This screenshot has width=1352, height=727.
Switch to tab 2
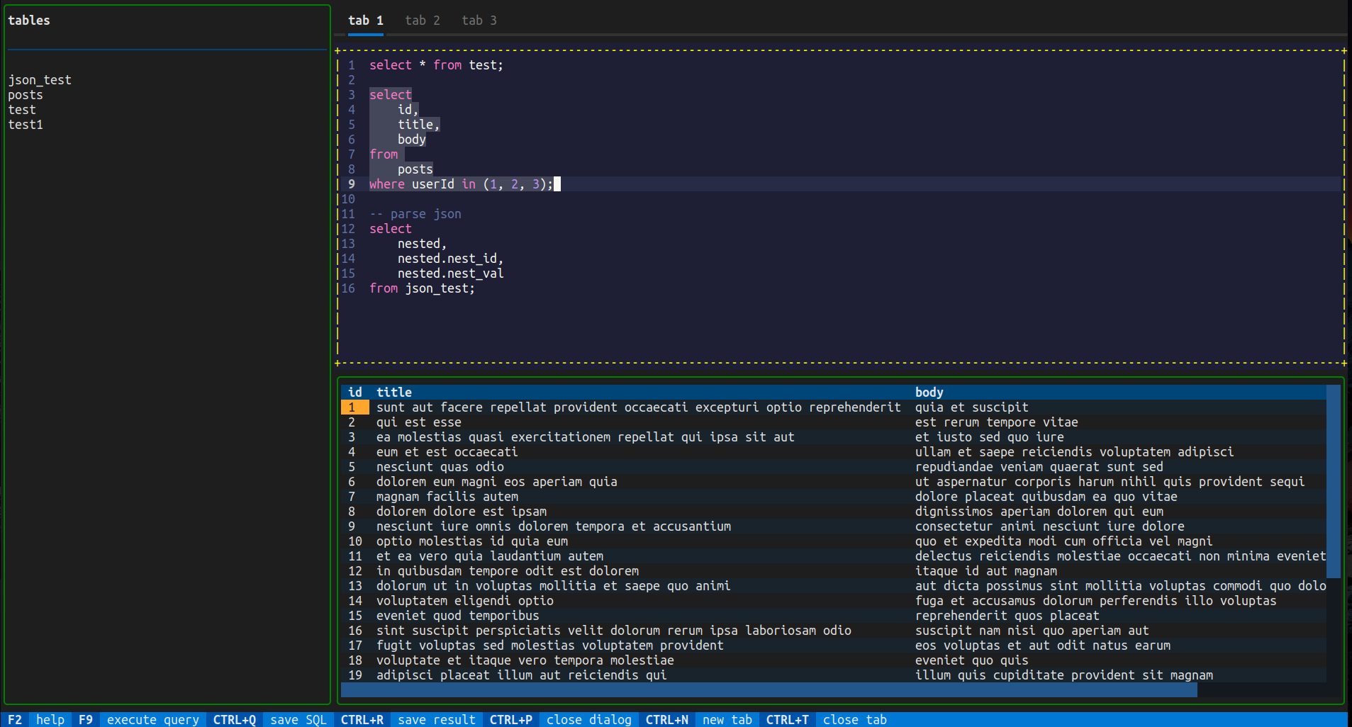click(x=422, y=21)
